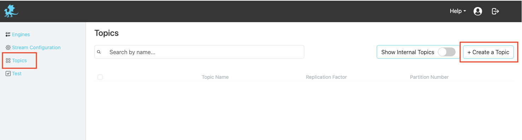Go to Stream Configuration page
The width and height of the screenshot is (522, 140).
36,47
